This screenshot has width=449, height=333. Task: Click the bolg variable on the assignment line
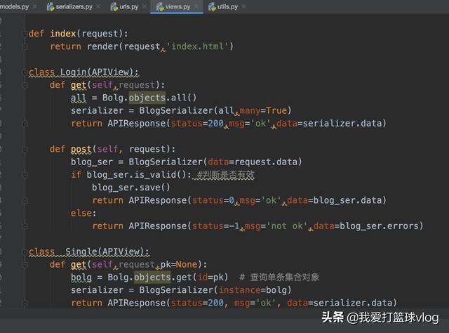coord(81,277)
